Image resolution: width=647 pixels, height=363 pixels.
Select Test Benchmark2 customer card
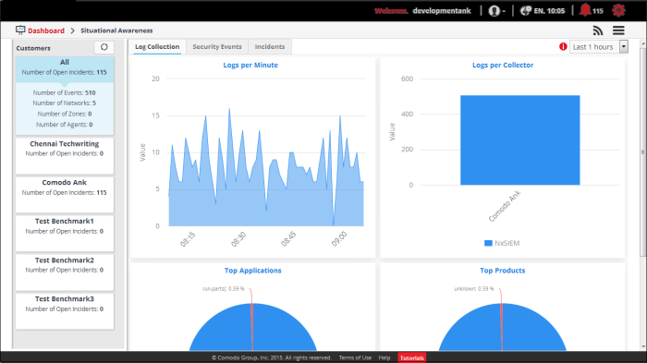click(65, 272)
